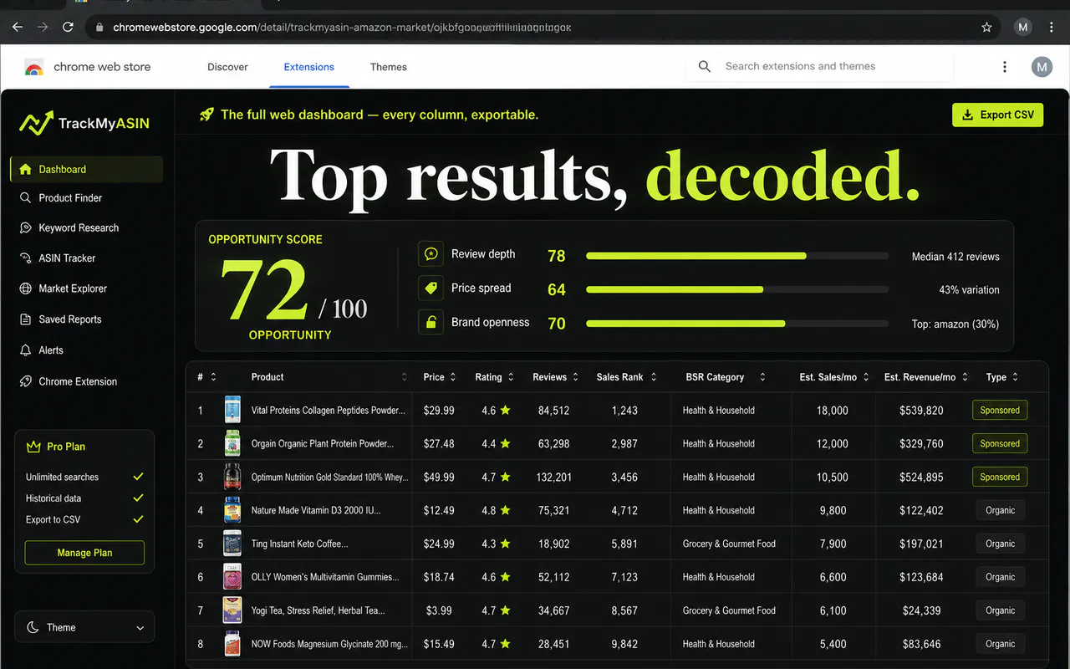This screenshot has height=669, width=1070.
Task: Reload the page in the browser
Action: pos(68,27)
